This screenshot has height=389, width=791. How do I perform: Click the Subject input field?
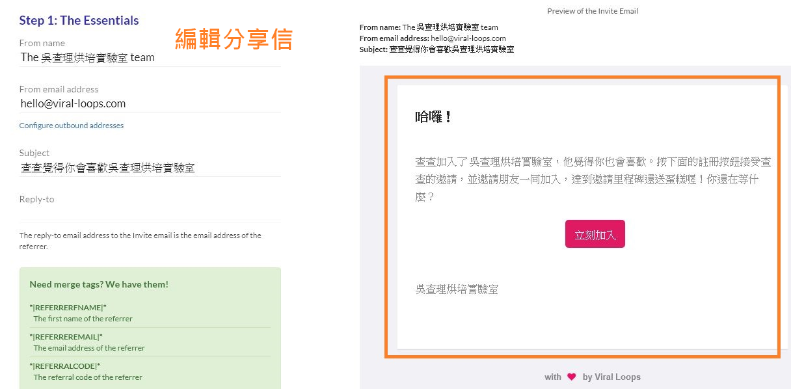click(x=150, y=167)
